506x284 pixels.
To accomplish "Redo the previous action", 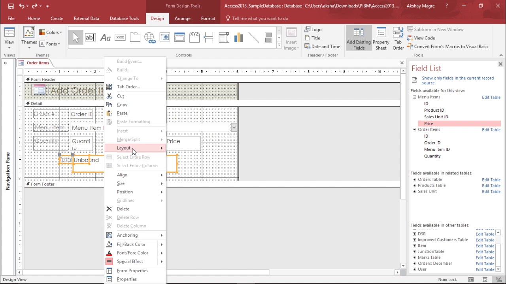I will (x=34, y=6).
